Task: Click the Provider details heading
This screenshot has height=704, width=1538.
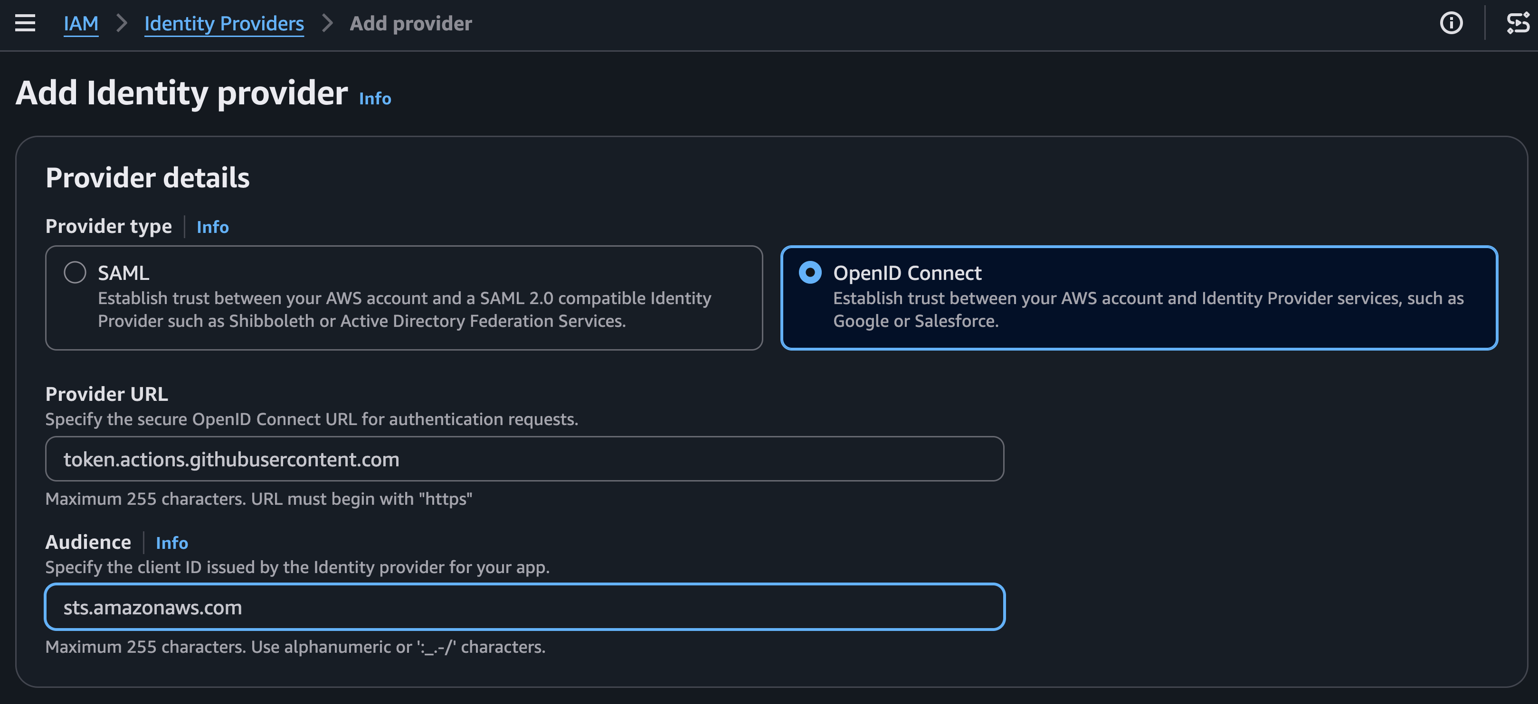Action: pyautogui.click(x=147, y=177)
